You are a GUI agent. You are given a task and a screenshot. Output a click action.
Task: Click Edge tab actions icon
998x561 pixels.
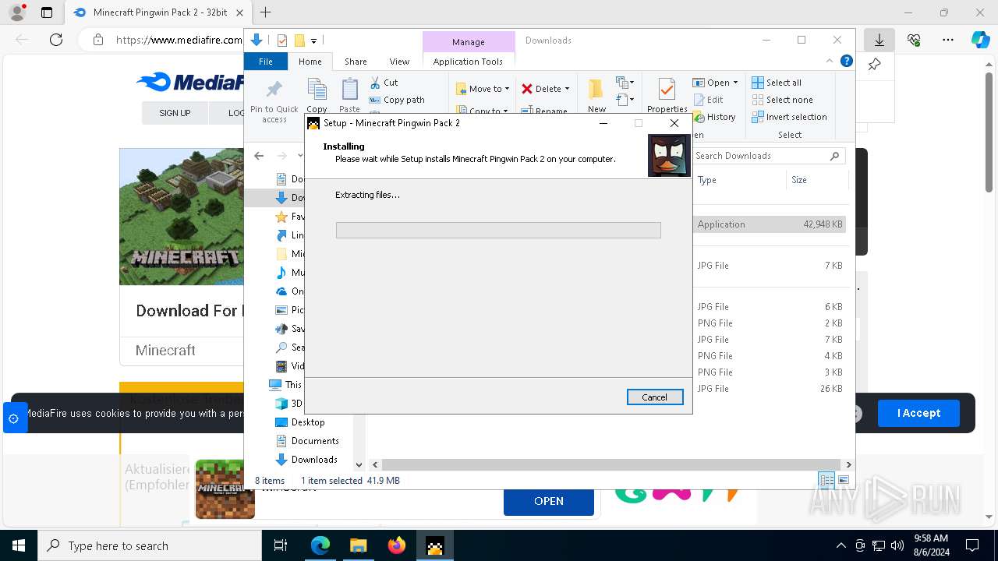pos(46,12)
